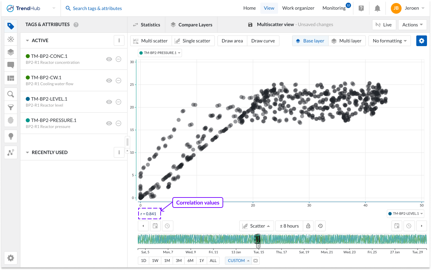Click the Draw area button

[232, 41]
